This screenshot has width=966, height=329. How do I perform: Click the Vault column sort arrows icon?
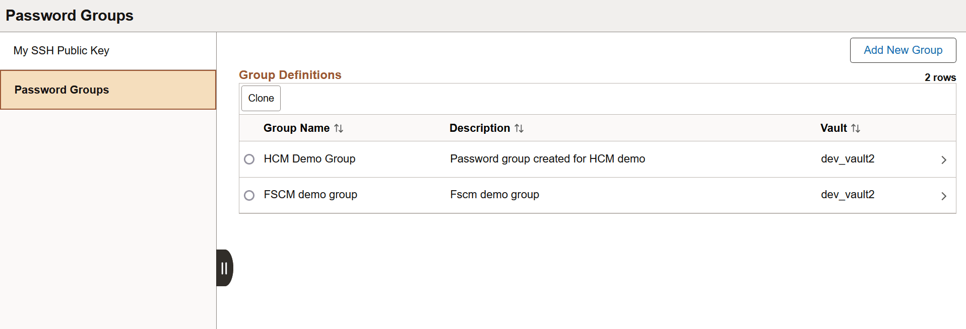pos(856,128)
